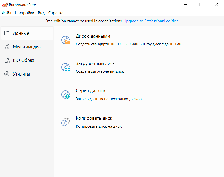224x177 pixels.
Task: Switch to the ISO Образ category
Action: [27, 60]
